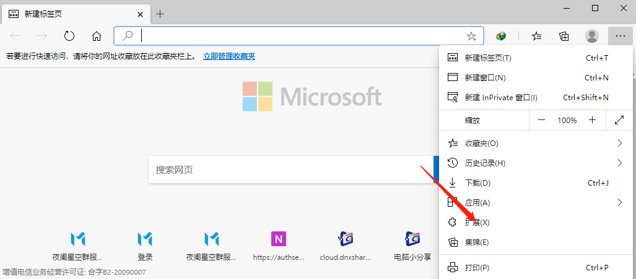
Task: Choose 新建 InPrivate 窗口 menu item
Action: pos(500,98)
